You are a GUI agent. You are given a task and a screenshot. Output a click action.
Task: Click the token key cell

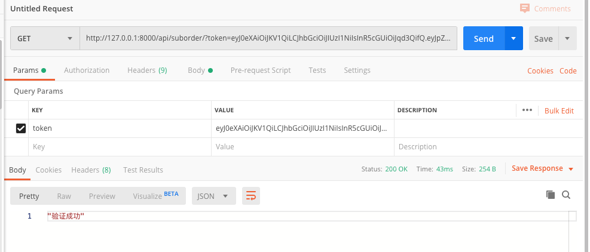[120, 128]
